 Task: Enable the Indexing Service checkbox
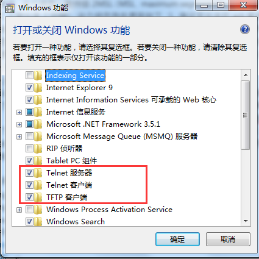29,76
